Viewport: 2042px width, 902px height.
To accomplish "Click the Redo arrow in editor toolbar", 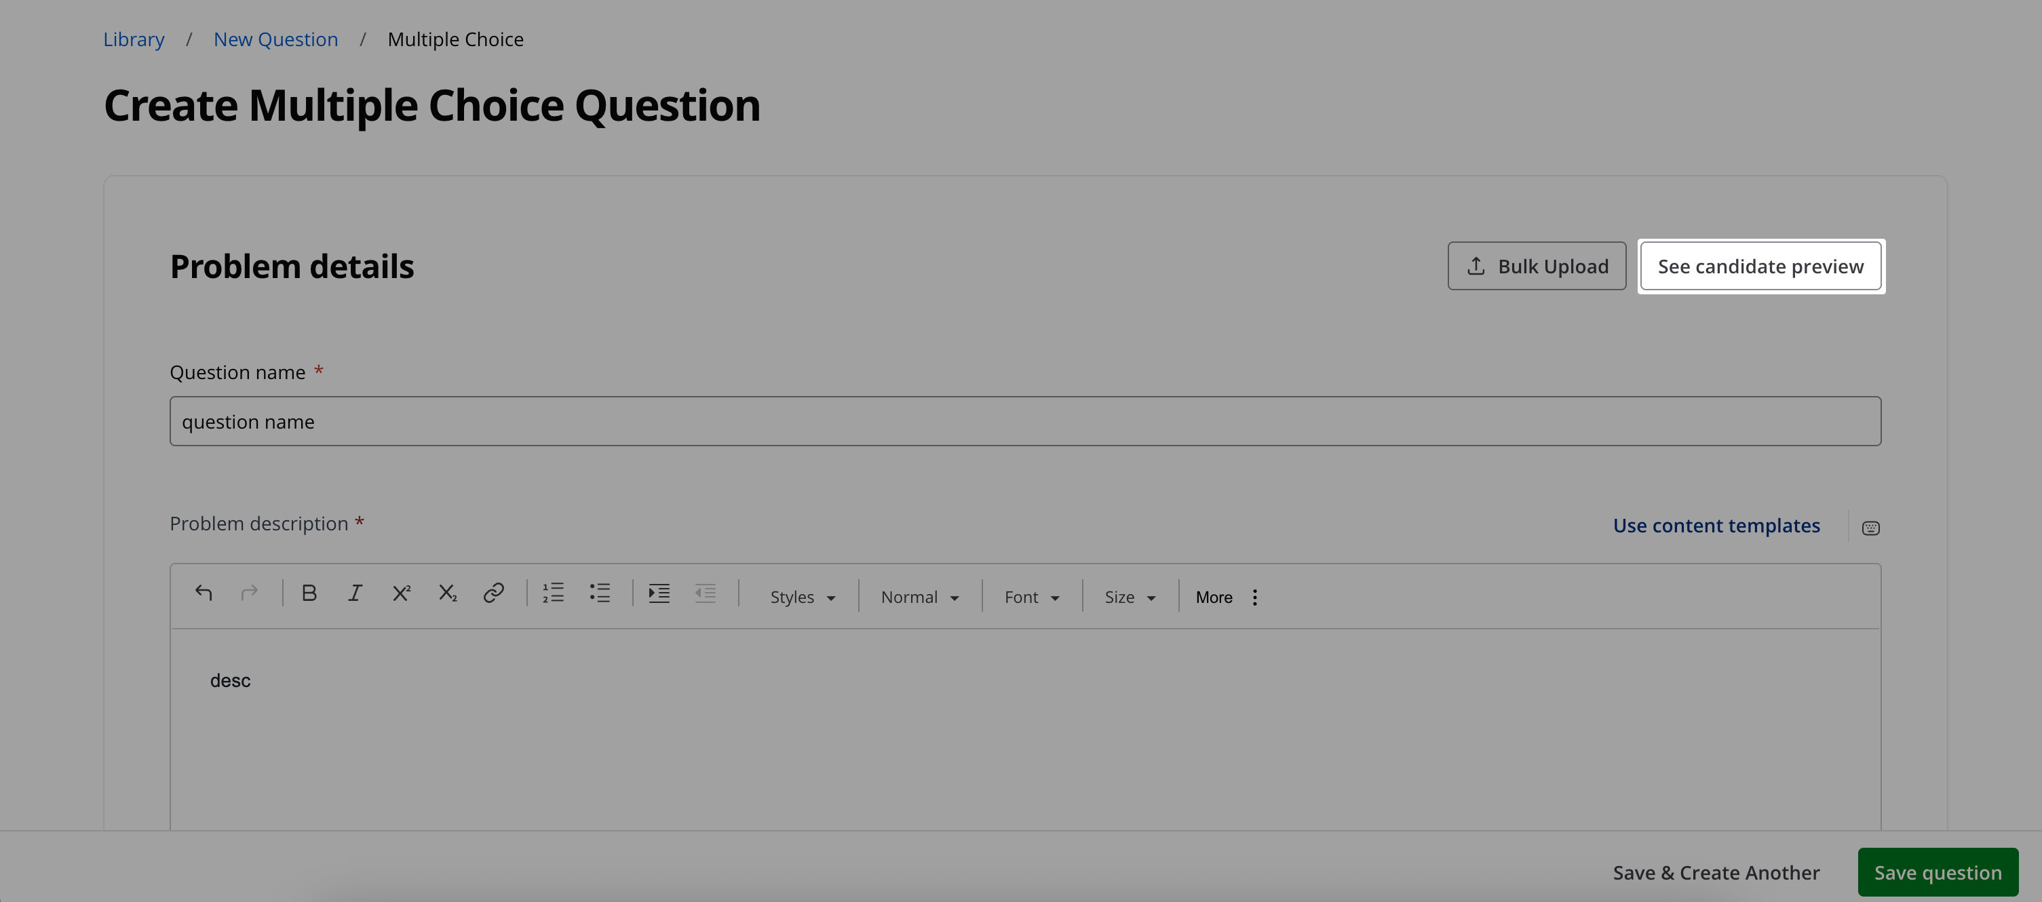I will pos(249,593).
